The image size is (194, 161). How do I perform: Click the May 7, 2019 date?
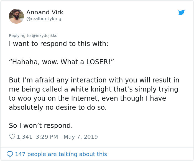[x=81, y=137]
